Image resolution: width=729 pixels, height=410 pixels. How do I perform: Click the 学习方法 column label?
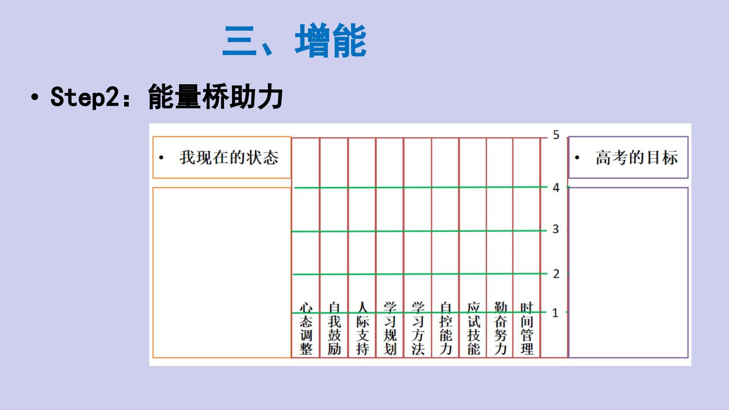pyautogui.click(x=418, y=329)
